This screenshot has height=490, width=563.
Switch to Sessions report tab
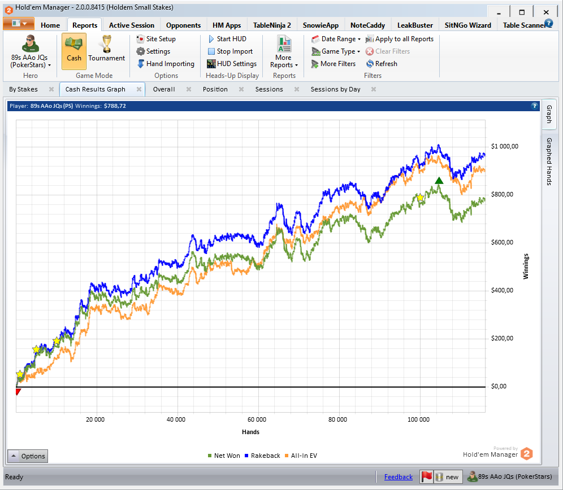click(269, 89)
